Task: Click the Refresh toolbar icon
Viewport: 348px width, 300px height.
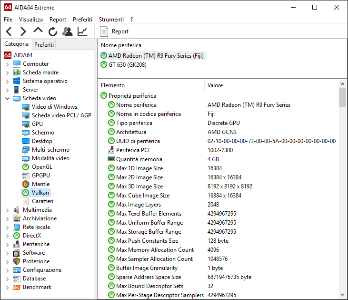Action: (x=52, y=31)
